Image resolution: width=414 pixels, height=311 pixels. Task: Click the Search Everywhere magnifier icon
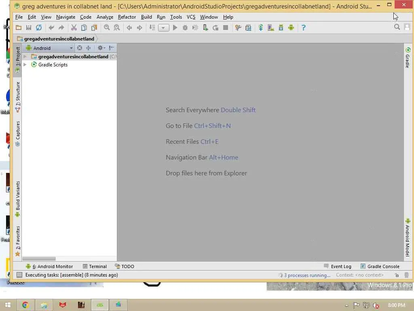[397, 27]
